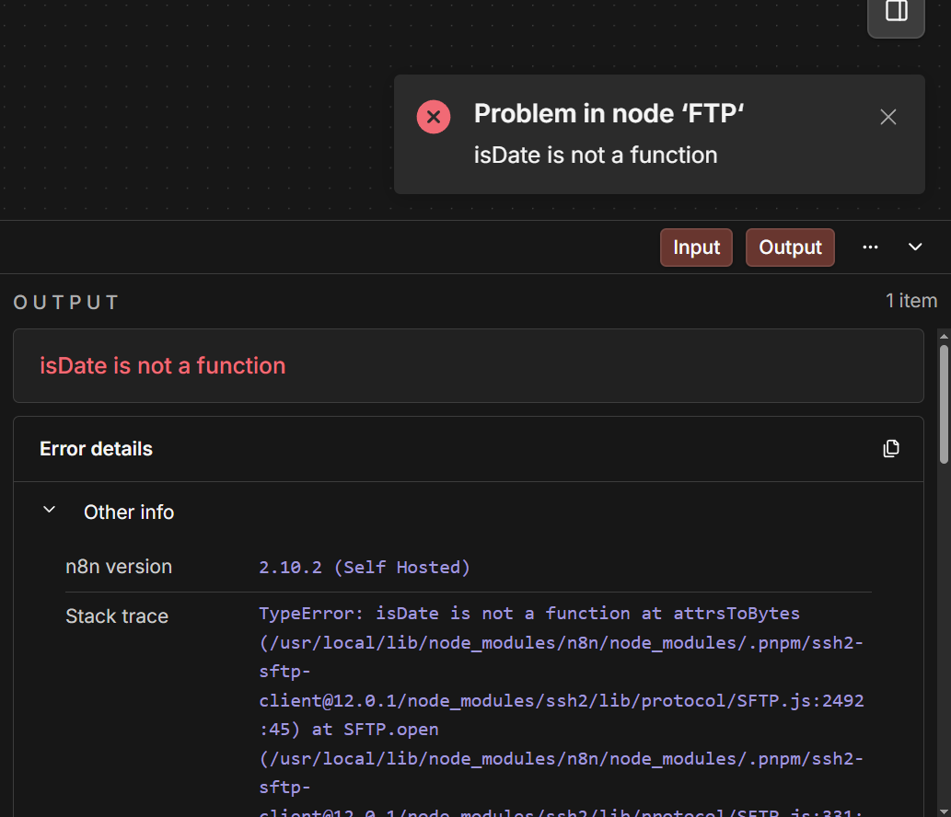Open the three-dots more options menu
Viewport: 951px width, 817px height.
tap(870, 247)
